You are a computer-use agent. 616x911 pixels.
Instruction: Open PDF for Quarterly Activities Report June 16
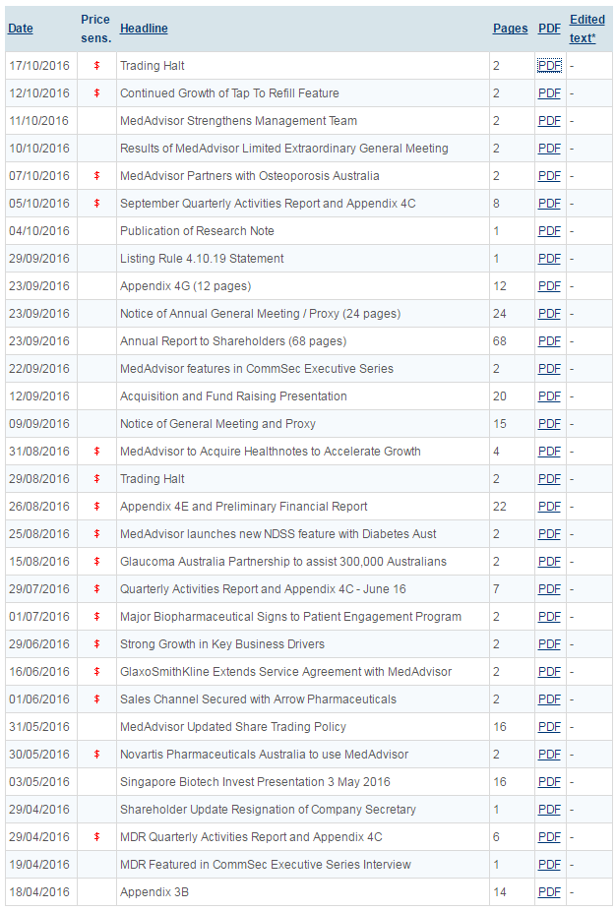[x=549, y=589]
